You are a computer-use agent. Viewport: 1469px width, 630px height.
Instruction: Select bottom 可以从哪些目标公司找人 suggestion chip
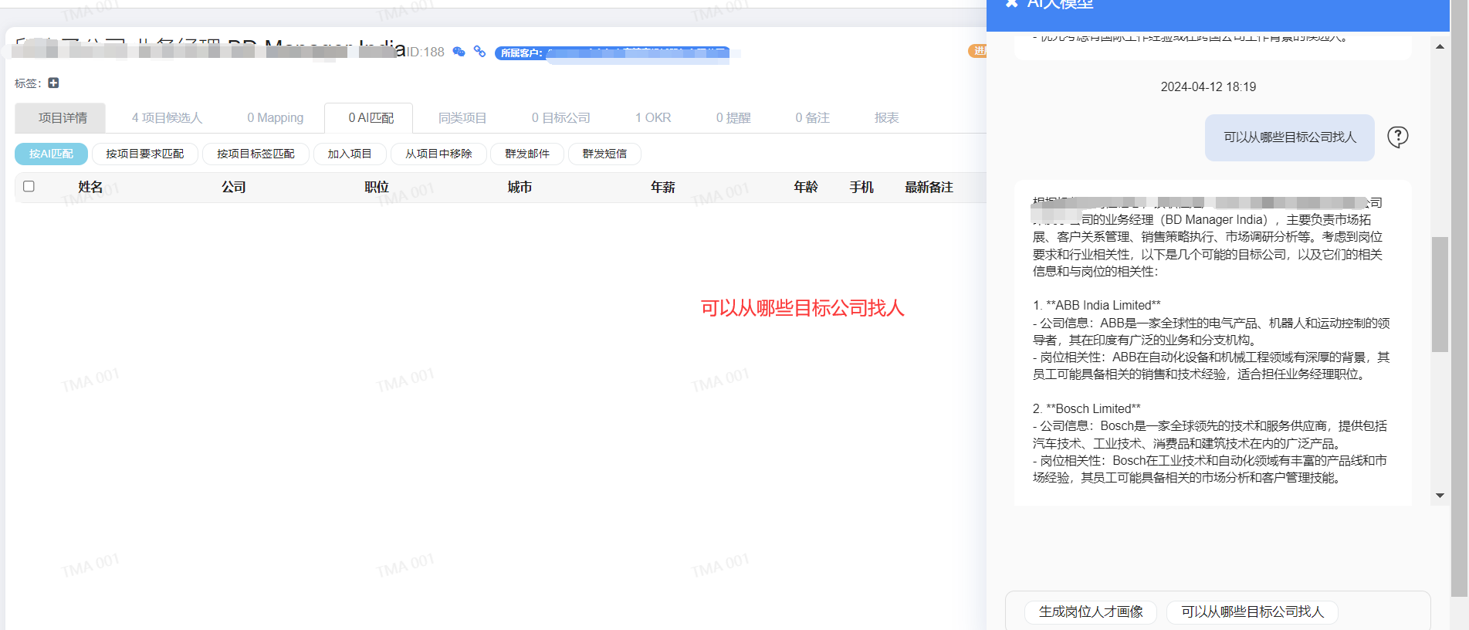click(x=1252, y=611)
